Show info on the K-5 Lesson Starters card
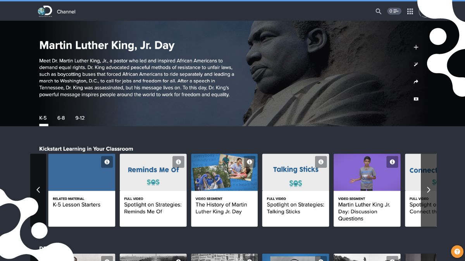The height and width of the screenshot is (261, 465). 107,162
